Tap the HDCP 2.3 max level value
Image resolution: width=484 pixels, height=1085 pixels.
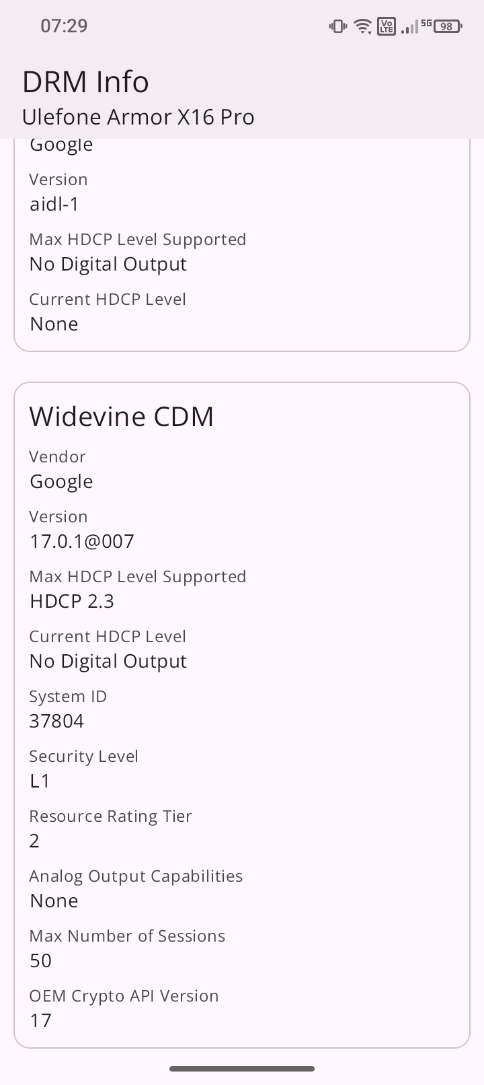(x=72, y=601)
